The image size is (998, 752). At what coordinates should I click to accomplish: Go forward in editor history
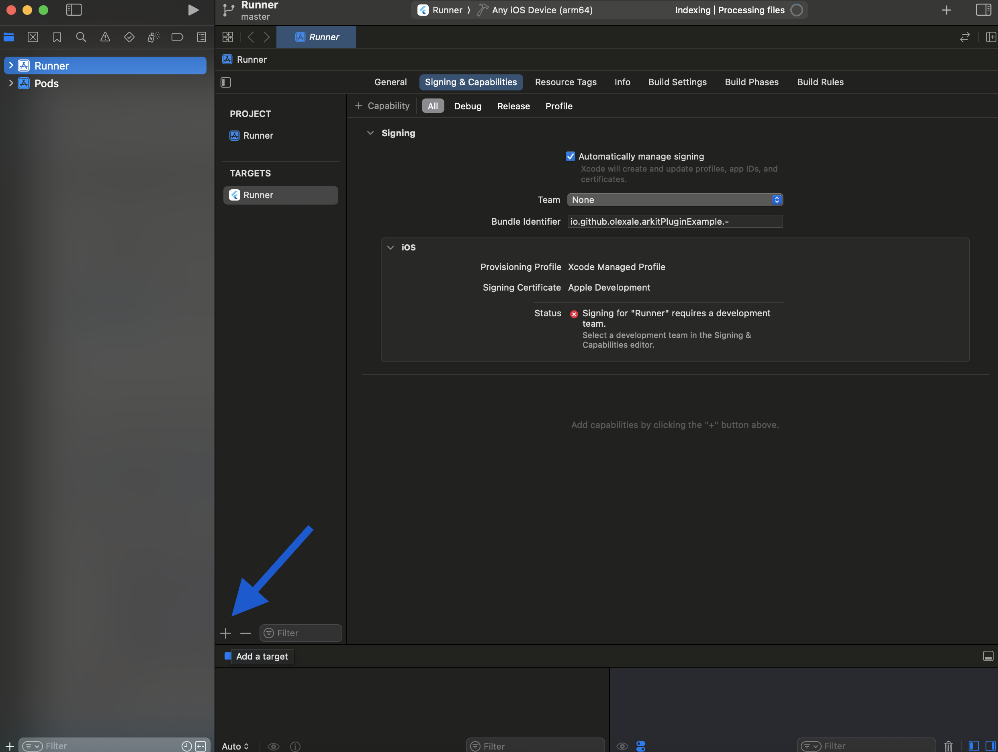tap(267, 37)
